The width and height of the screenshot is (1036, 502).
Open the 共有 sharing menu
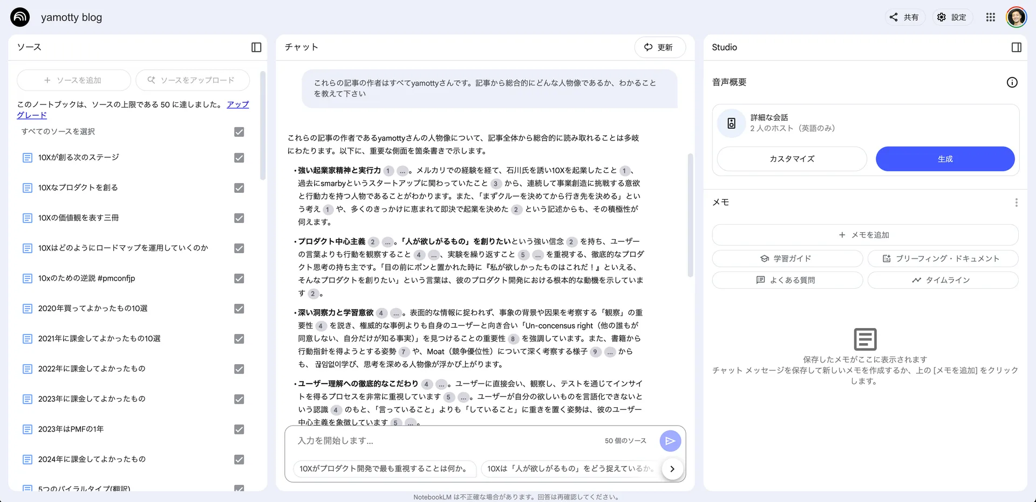click(904, 17)
